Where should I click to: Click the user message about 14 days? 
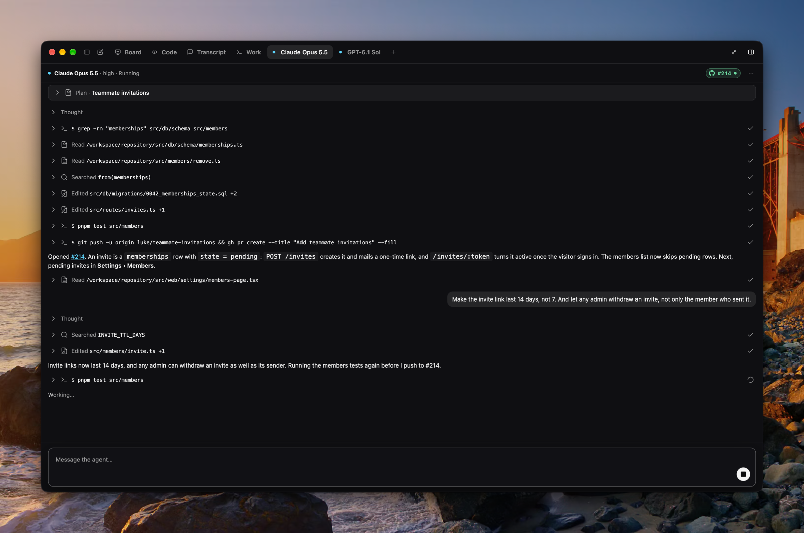[x=601, y=299]
